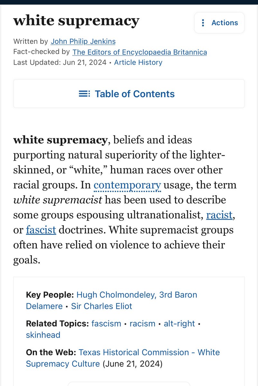
Task: Open The Editors of Encyclopaedia Britannica link
Action: click(x=140, y=52)
